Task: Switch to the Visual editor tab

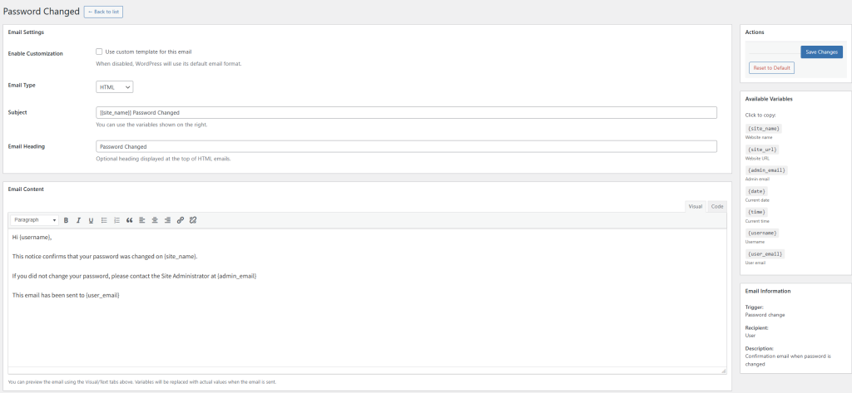Action: pyautogui.click(x=696, y=206)
